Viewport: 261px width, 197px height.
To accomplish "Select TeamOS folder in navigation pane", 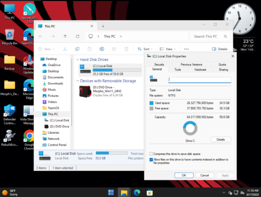I will click(53, 108).
